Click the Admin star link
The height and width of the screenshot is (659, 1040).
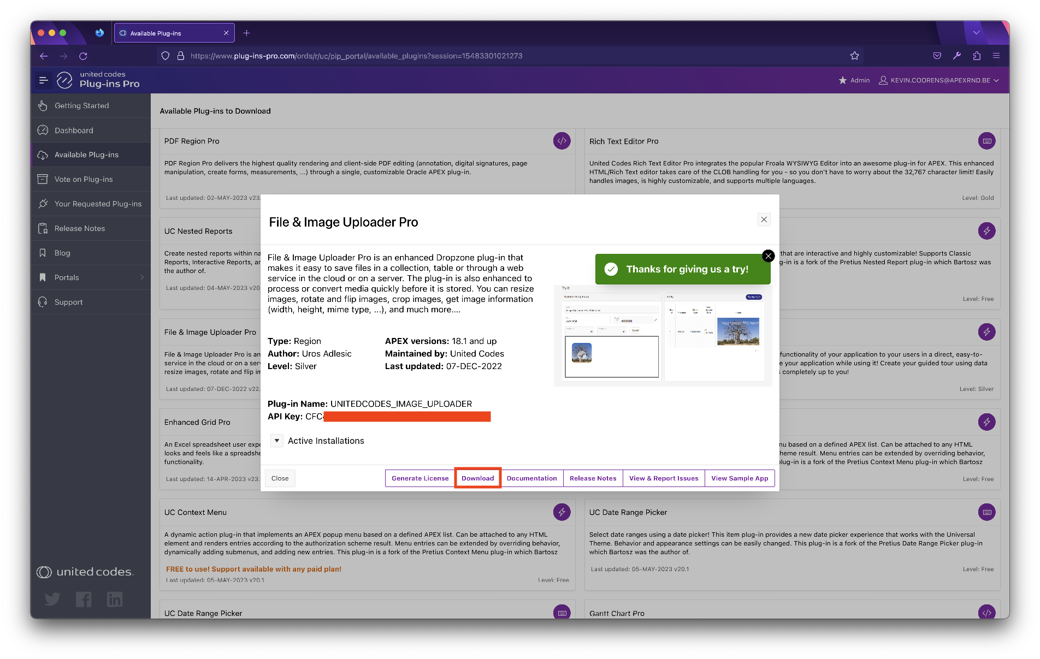pyautogui.click(x=854, y=80)
